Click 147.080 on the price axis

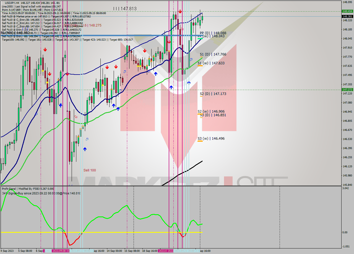click(347, 102)
